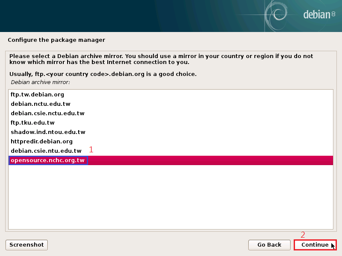Viewport: 342px width, 256px height.
Task: Pick the ftp.tku.edu.tw mirror
Action: tap(171, 122)
